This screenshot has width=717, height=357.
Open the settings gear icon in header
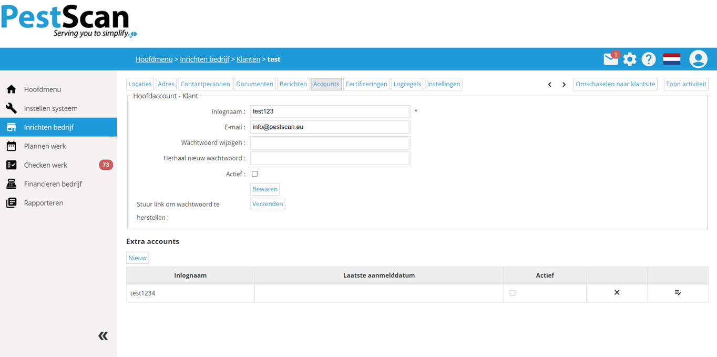point(630,59)
